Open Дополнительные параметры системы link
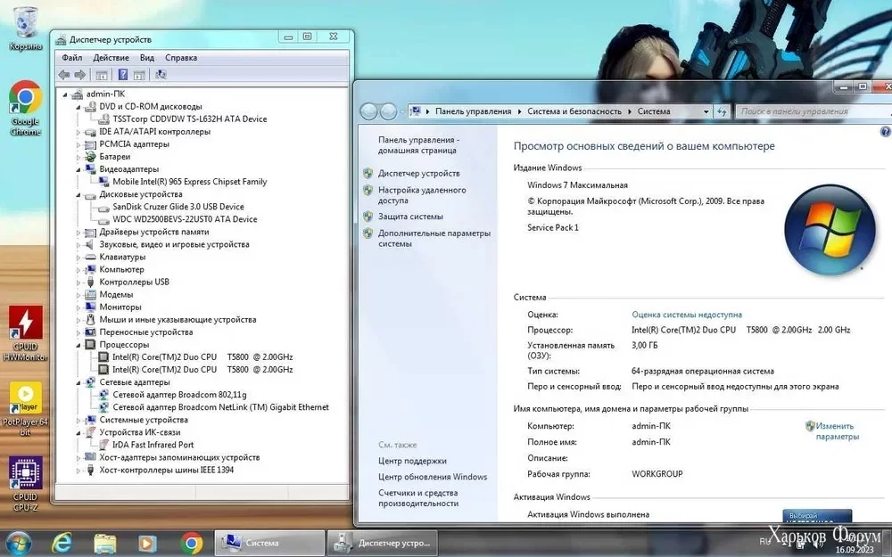 434,238
